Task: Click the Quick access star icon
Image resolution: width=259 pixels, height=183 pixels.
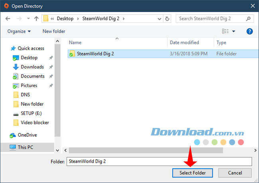Action: 13,48
